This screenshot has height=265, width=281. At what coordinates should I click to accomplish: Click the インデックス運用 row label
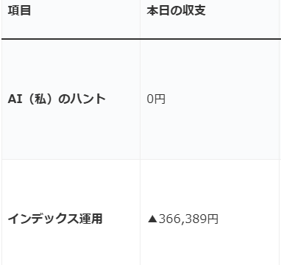(x=55, y=219)
